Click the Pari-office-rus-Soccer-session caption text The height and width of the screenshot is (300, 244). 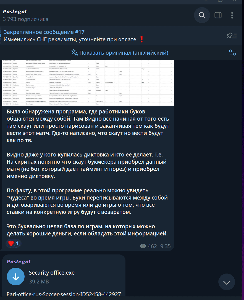(64, 294)
